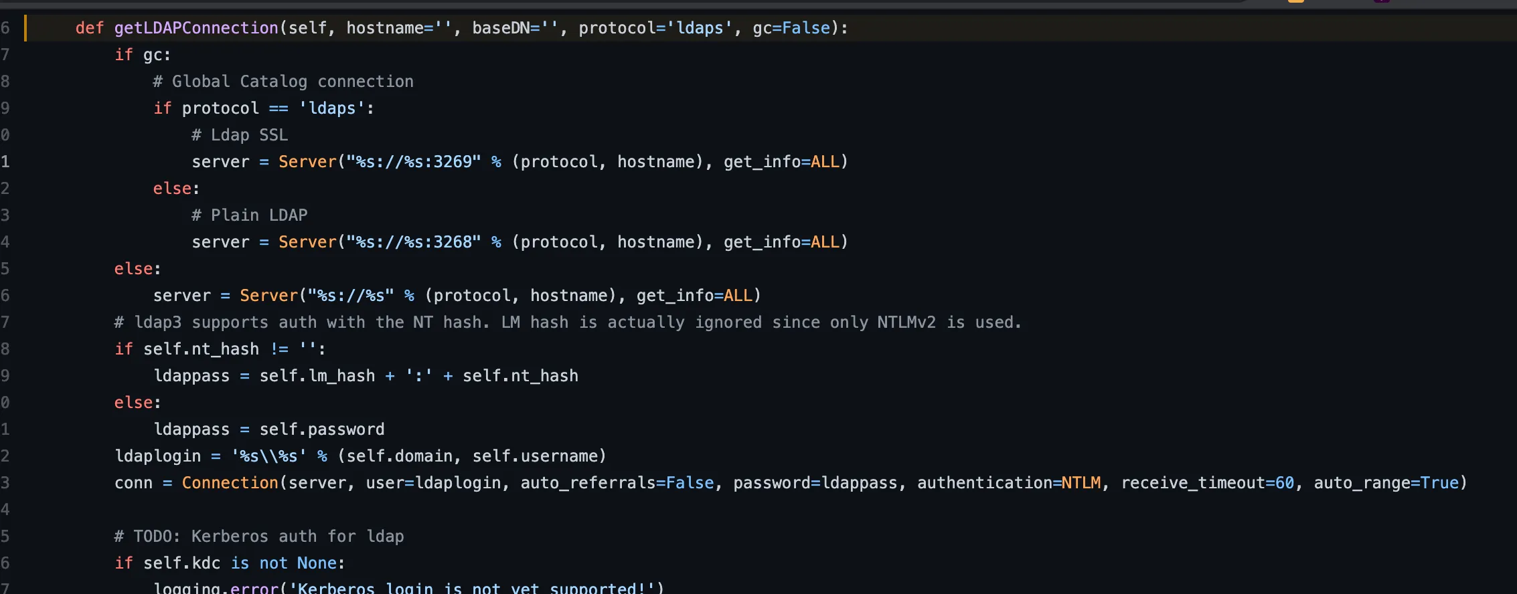Image resolution: width=1517 pixels, height=594 pixels.
Task: Click the '# Ldap SSL' comment
Action: (x=240, y=135)
